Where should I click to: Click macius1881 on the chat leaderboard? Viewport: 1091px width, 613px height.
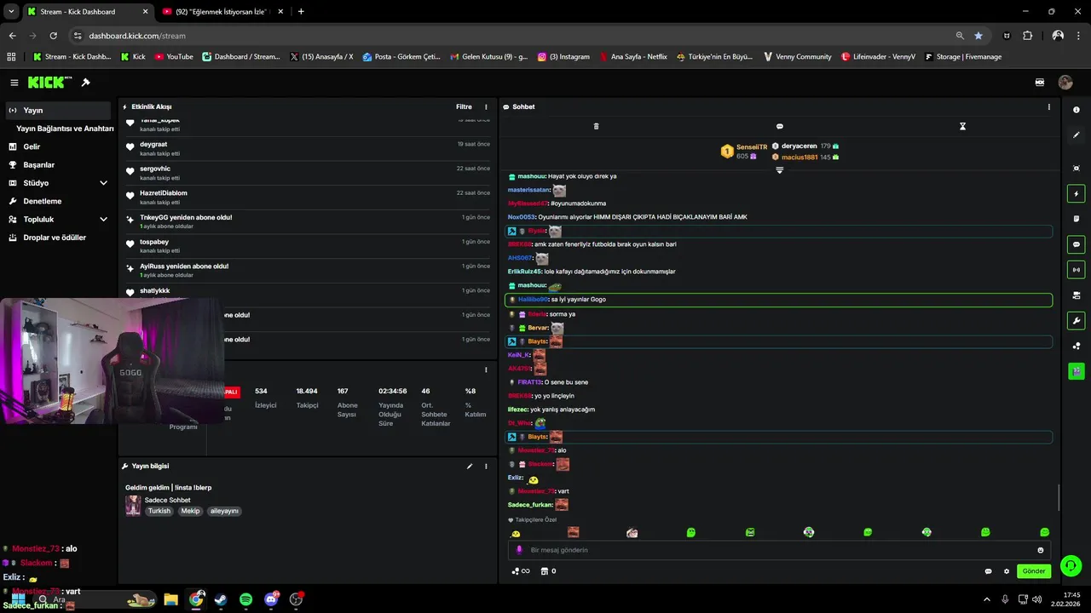pyautogui.click(x=799, y=158)
